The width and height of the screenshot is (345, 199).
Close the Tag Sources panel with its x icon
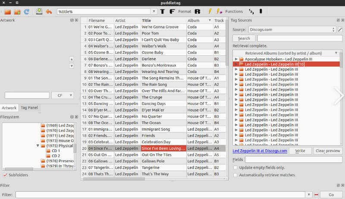pos(342,20)
